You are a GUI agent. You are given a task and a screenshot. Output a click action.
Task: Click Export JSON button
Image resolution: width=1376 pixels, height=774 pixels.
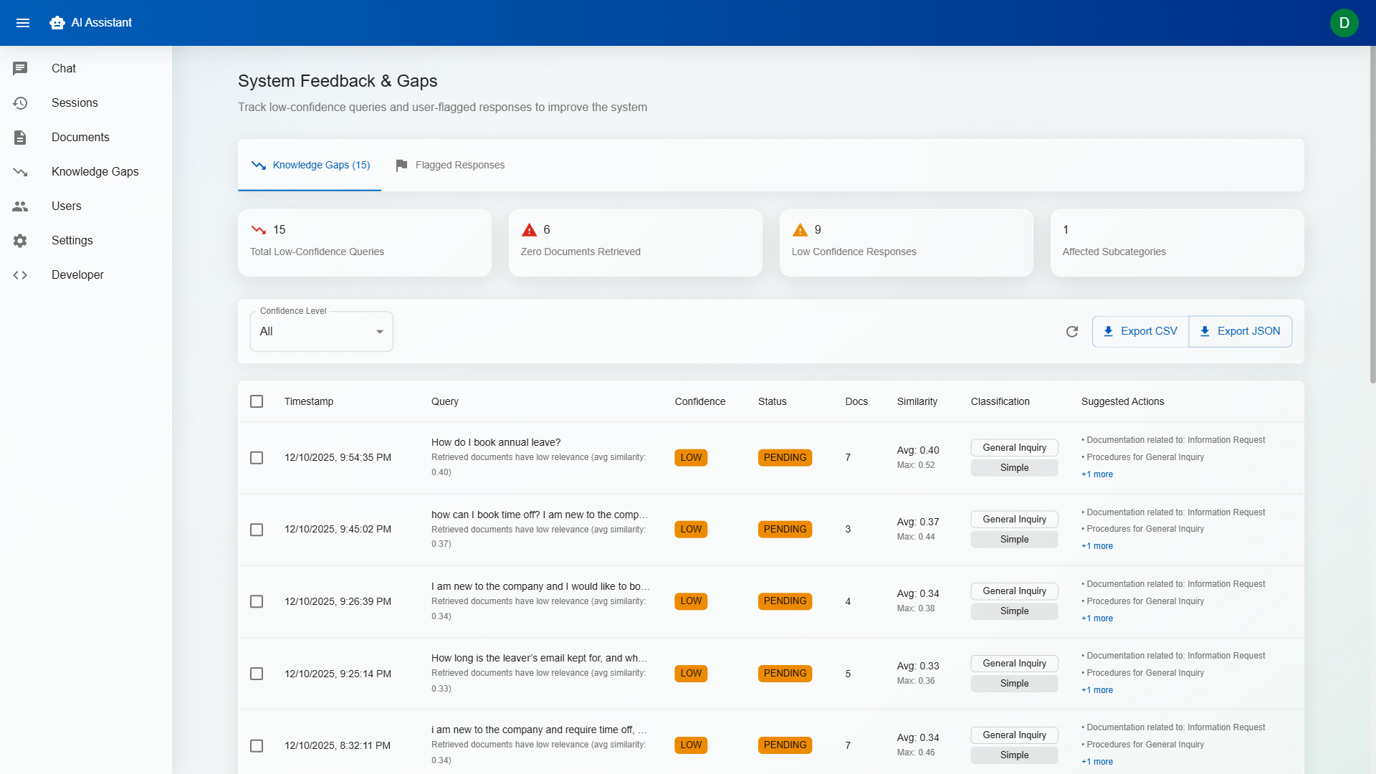pyautogui.click(x=1240, y=331)
